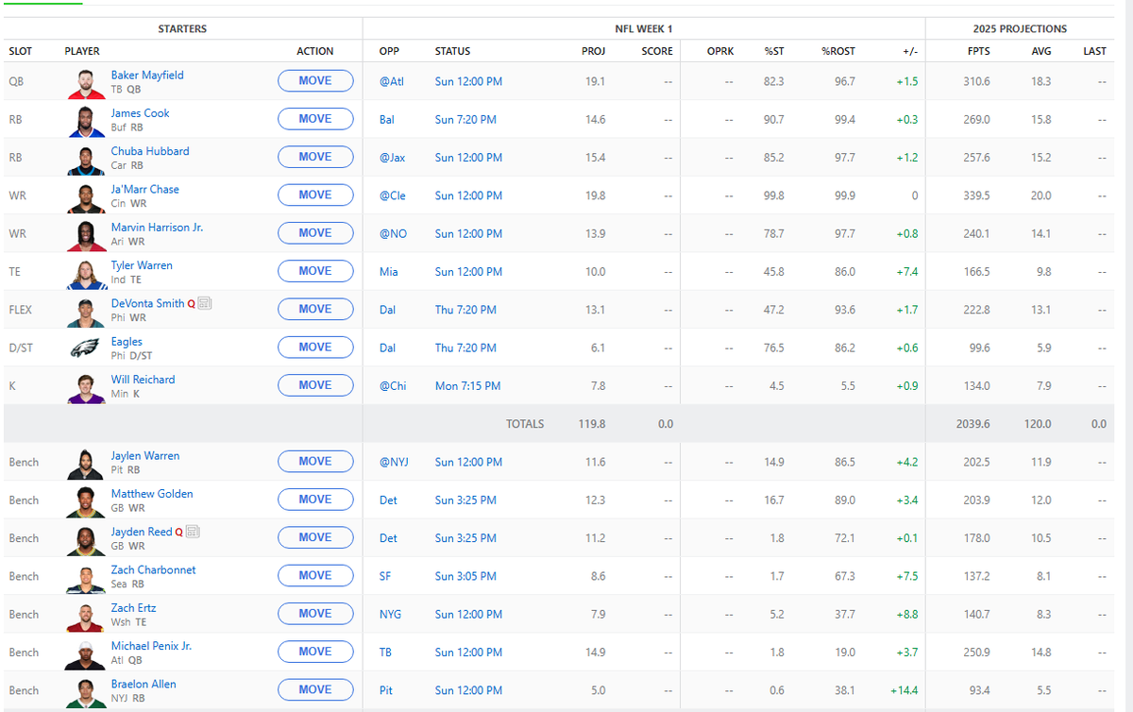Move DeVonta Smith out of FLEX

(315, 309)
